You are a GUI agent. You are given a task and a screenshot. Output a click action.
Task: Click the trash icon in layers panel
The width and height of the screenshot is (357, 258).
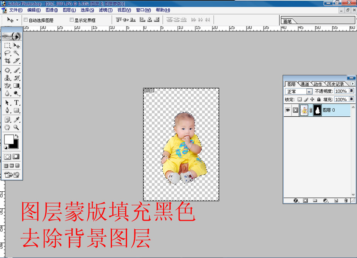point(346,200)
